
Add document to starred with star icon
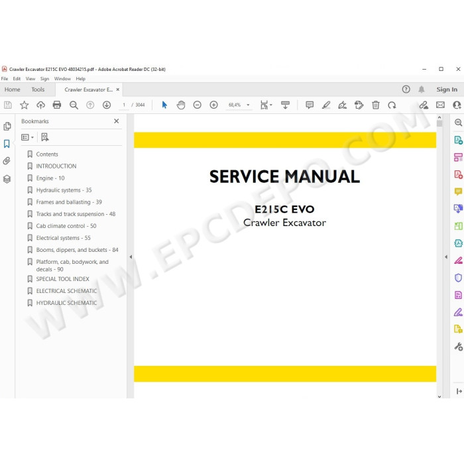point(25,105)
